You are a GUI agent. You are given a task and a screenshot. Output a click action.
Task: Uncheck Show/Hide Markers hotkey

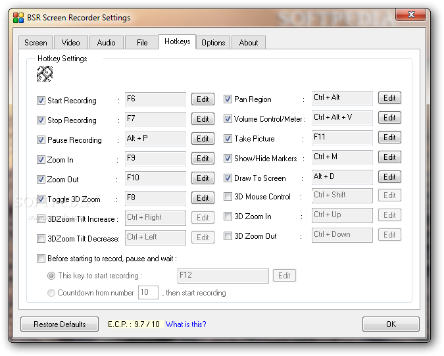pos(228,159)
